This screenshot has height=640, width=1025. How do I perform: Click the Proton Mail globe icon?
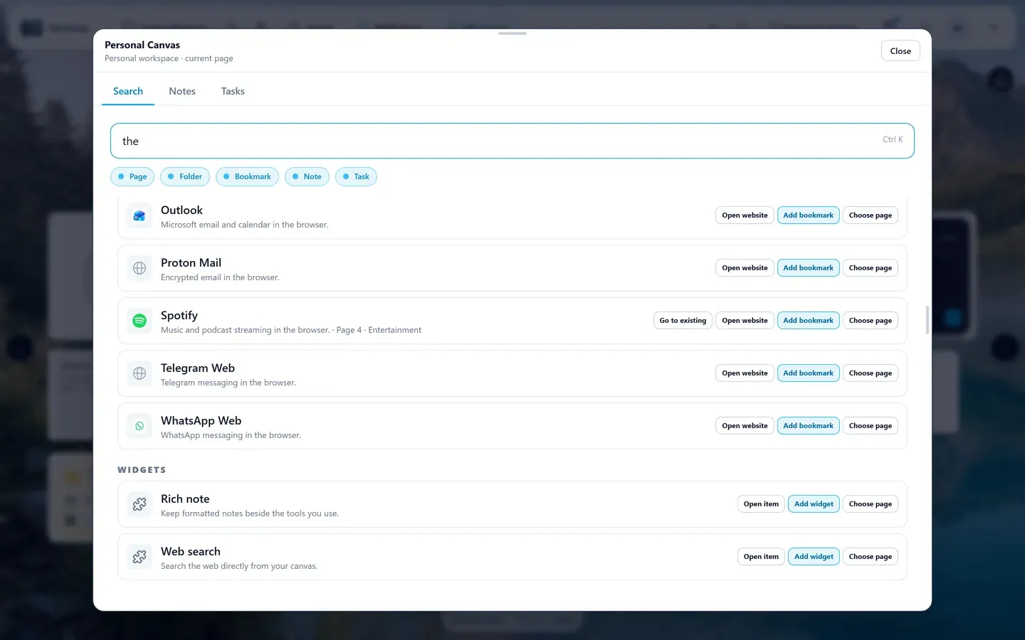tap(140, 268)
